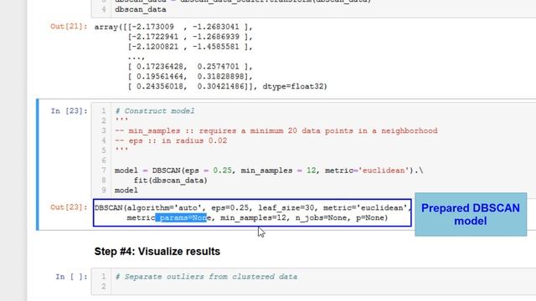
Task: Click the array row '[-2.173009 , -1.2683041 ]'
Action: click(x=190, y=27)
